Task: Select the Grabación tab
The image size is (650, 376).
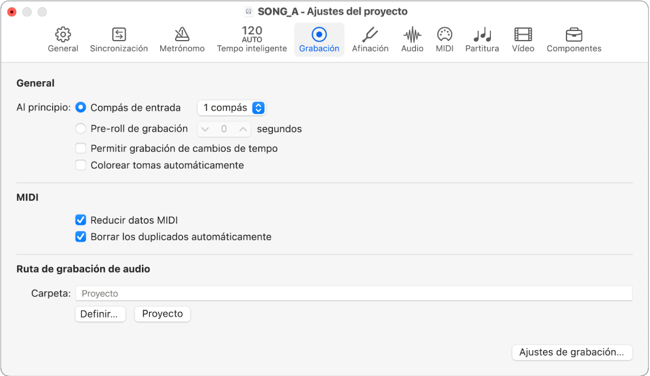Action: coord(319,39)
